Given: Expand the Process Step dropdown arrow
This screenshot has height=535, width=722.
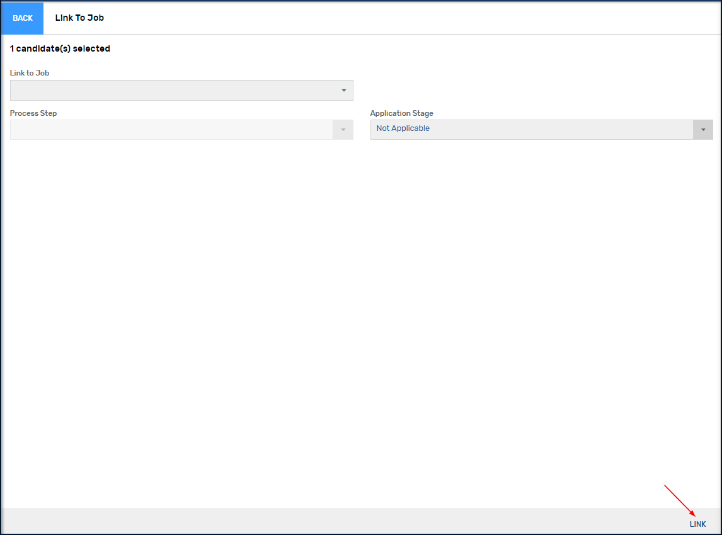Looking at the screenshot, I should pos(343,130).
